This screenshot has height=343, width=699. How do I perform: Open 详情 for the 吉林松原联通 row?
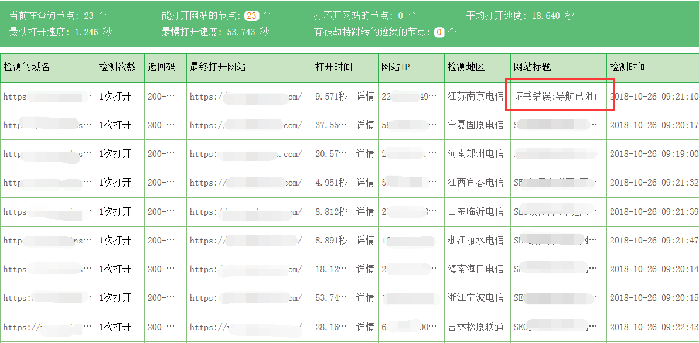click(365, 326)
